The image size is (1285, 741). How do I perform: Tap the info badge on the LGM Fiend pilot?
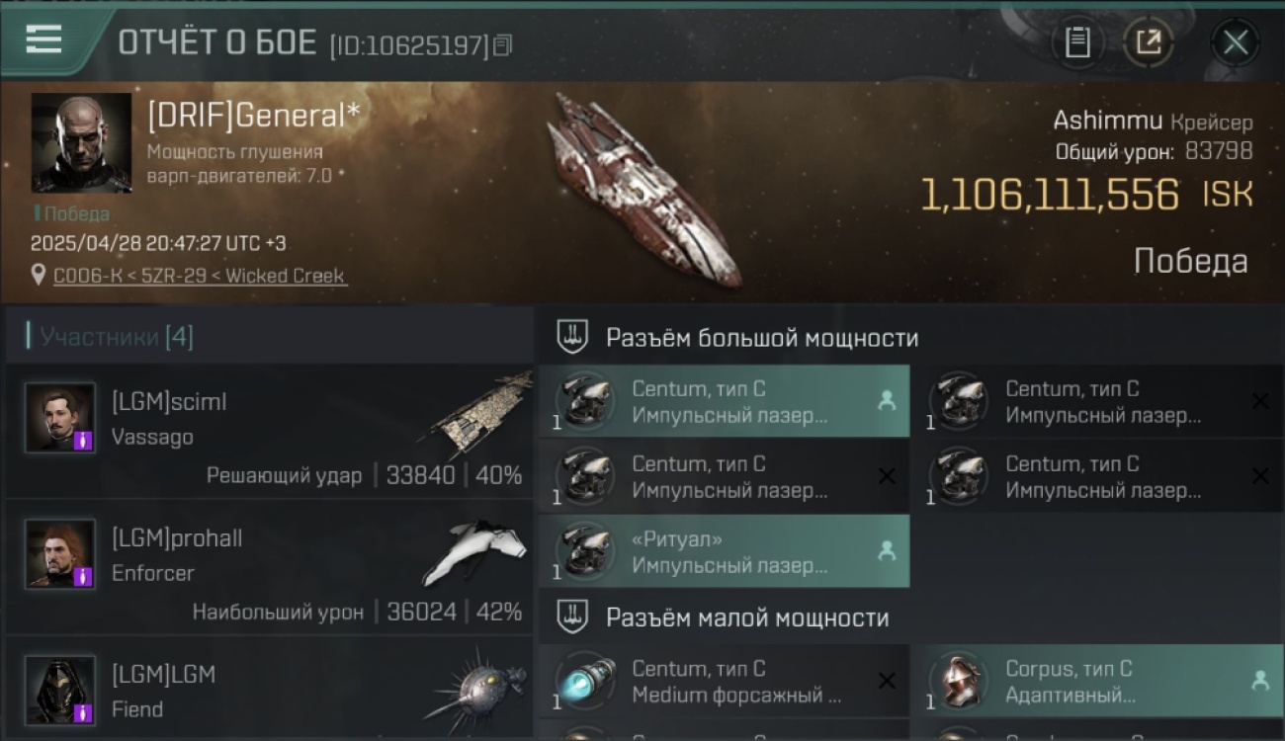click(83, 713)
